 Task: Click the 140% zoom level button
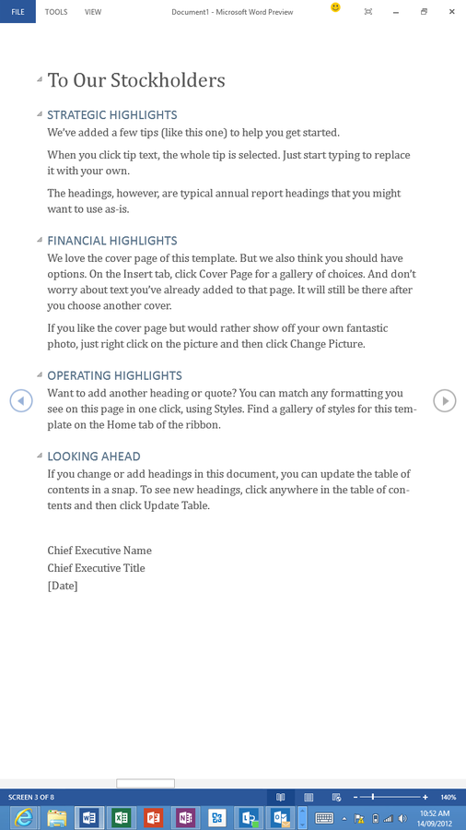(x=448, y=797)
